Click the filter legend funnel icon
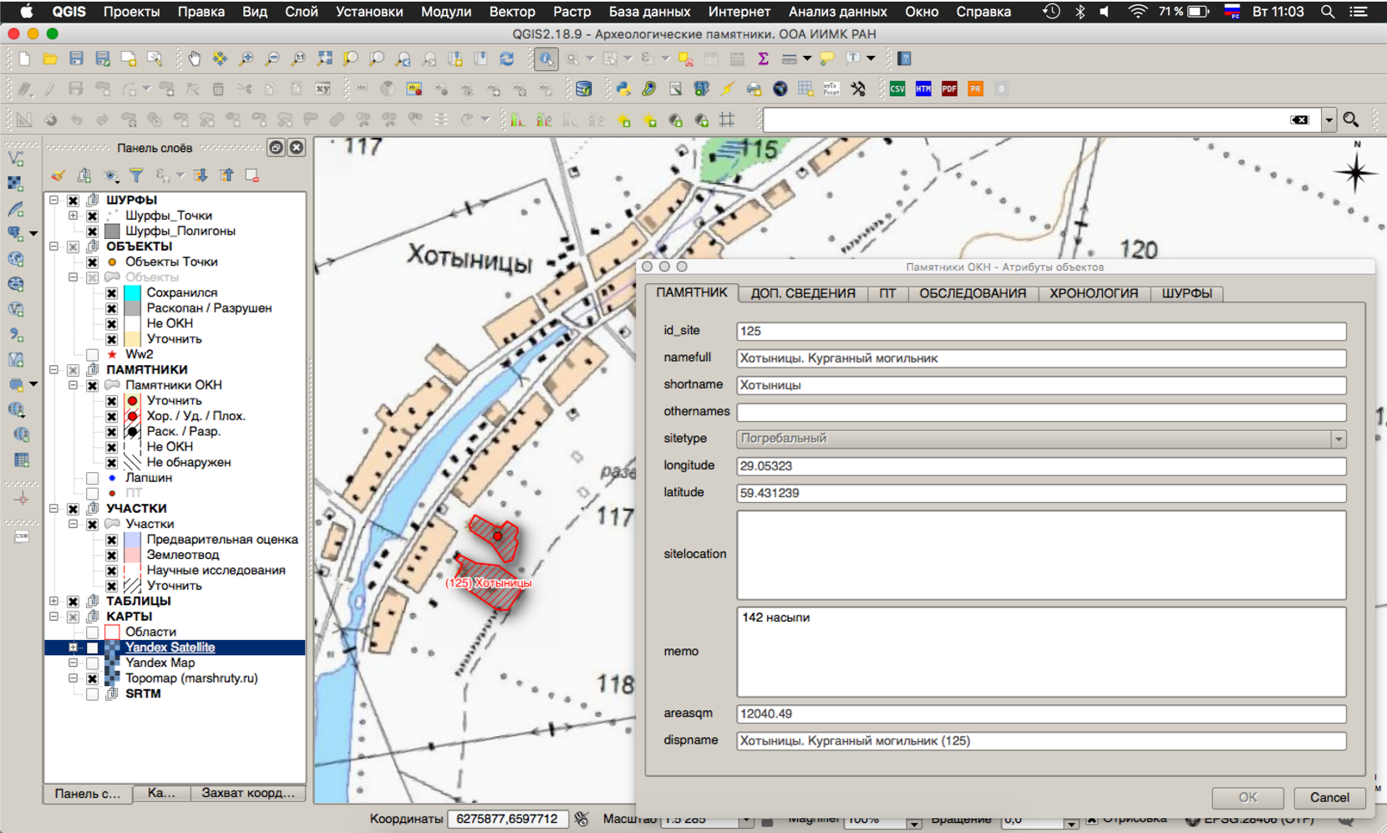Viewport: 1387px width, 833px height. tap(136, 175)
